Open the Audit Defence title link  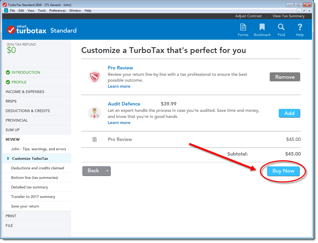coord(124,104)
